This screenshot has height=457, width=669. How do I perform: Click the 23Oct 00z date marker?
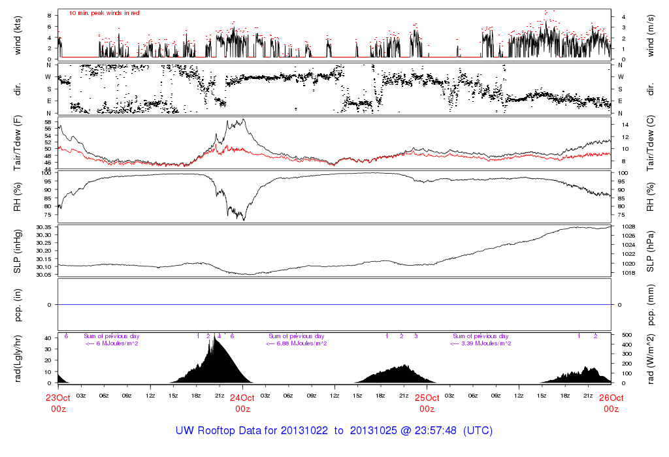pos(57,403)
